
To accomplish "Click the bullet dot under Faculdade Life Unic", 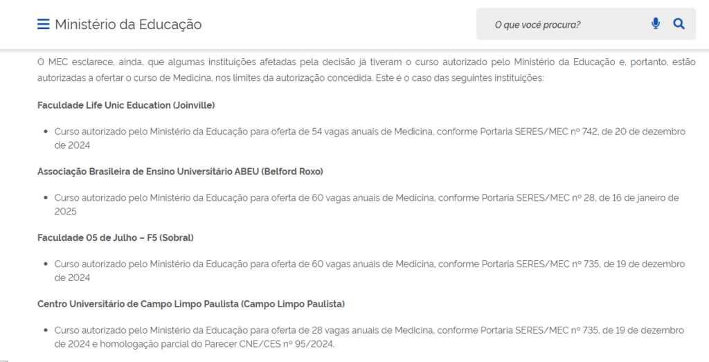I will pyautogui.click(x=46, y=132).
